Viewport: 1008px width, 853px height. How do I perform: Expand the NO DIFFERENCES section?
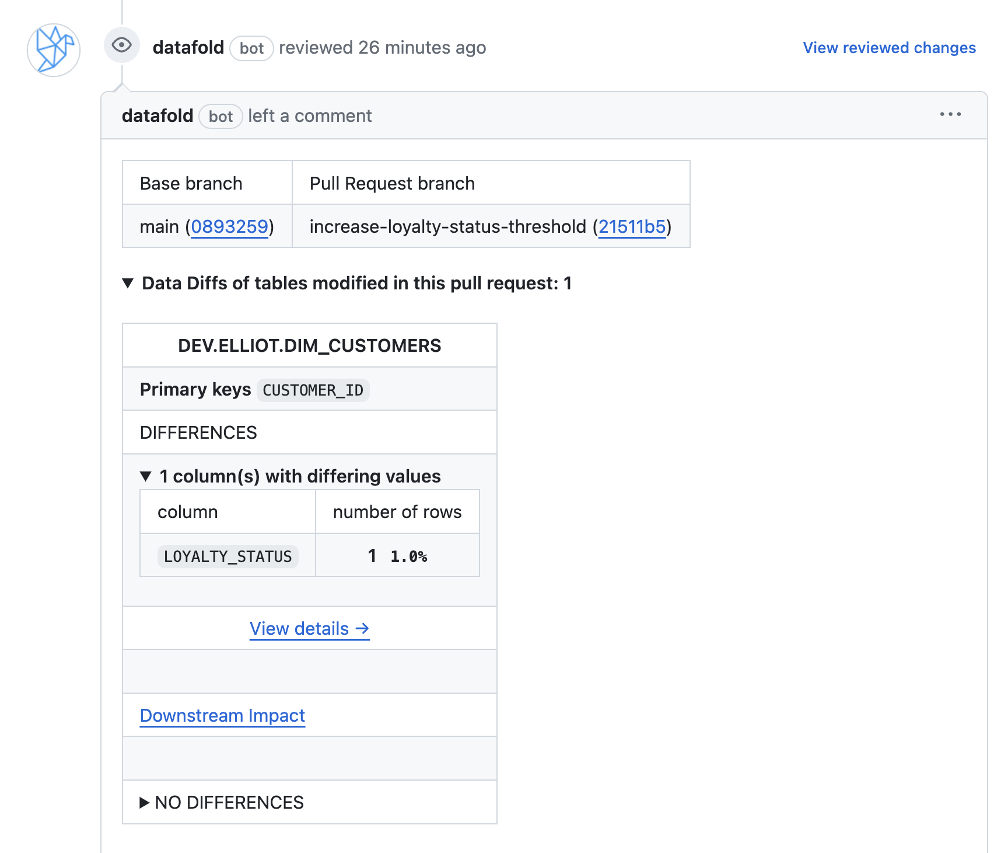(x=222, y=802)
